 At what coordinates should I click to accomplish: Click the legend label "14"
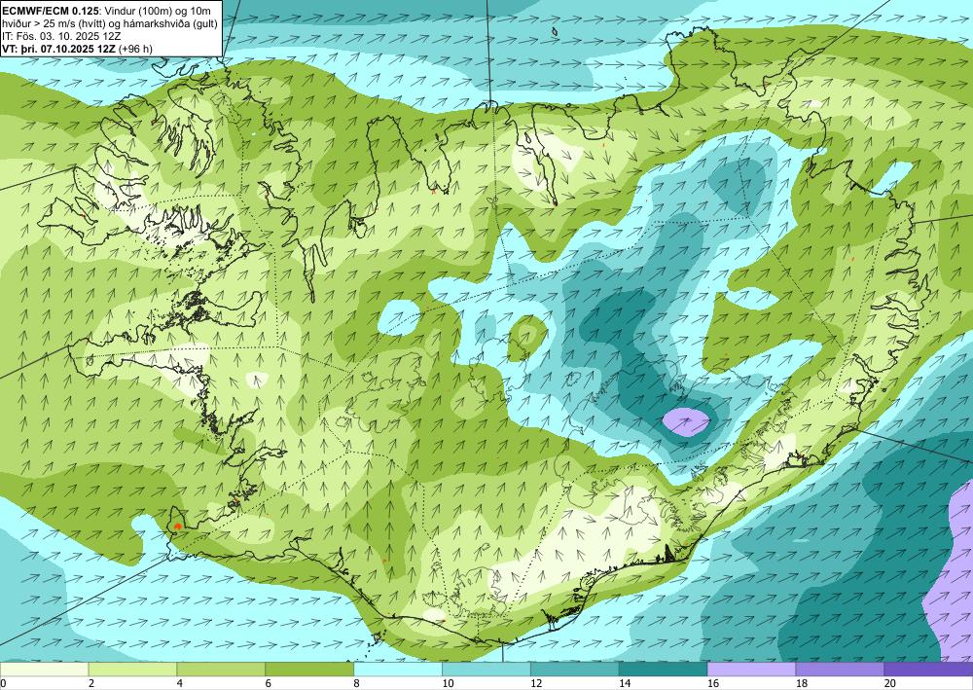(x=625, y=683)
